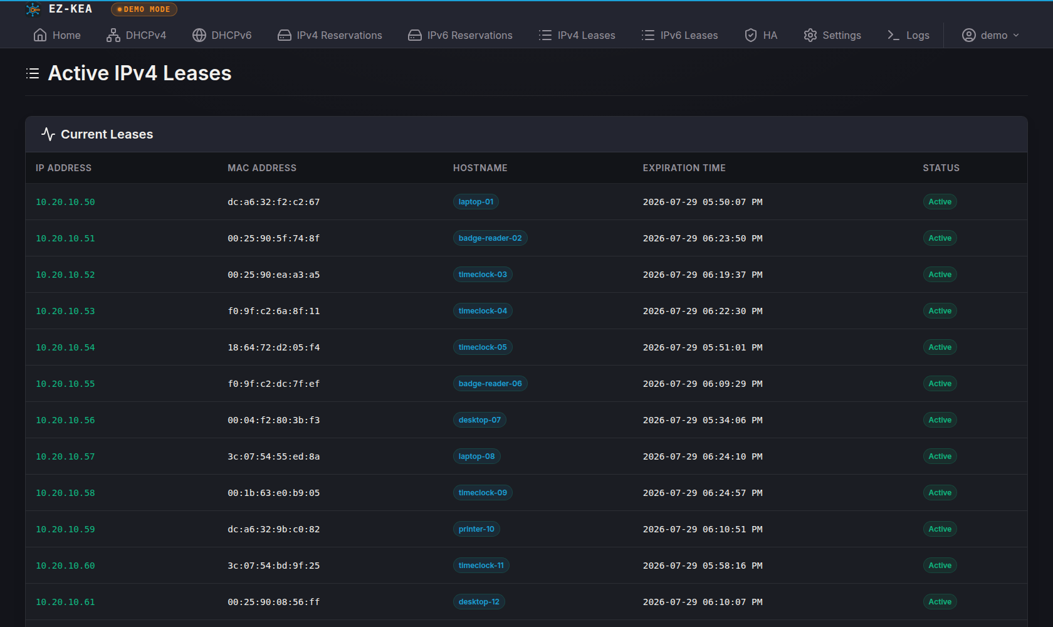Click IP address 10.20.10.51
The image size is (1053, 627).
click(65, 238)
